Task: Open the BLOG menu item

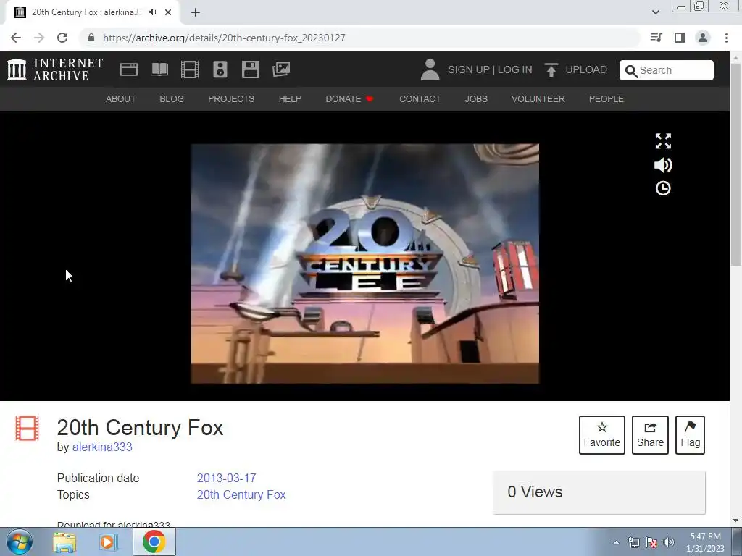Action: click(x=172, y=98)
